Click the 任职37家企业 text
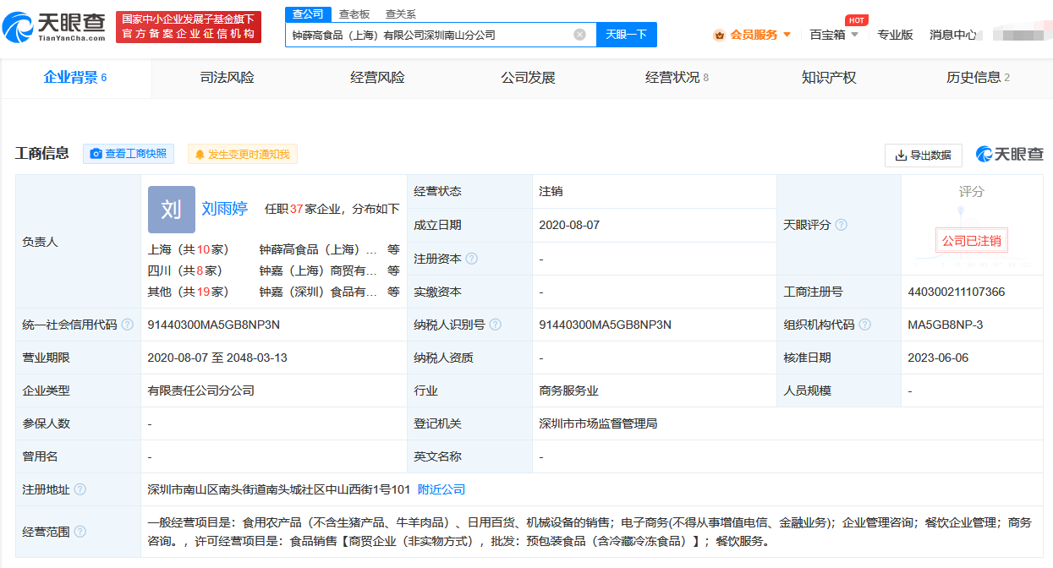 coord(302,209)
